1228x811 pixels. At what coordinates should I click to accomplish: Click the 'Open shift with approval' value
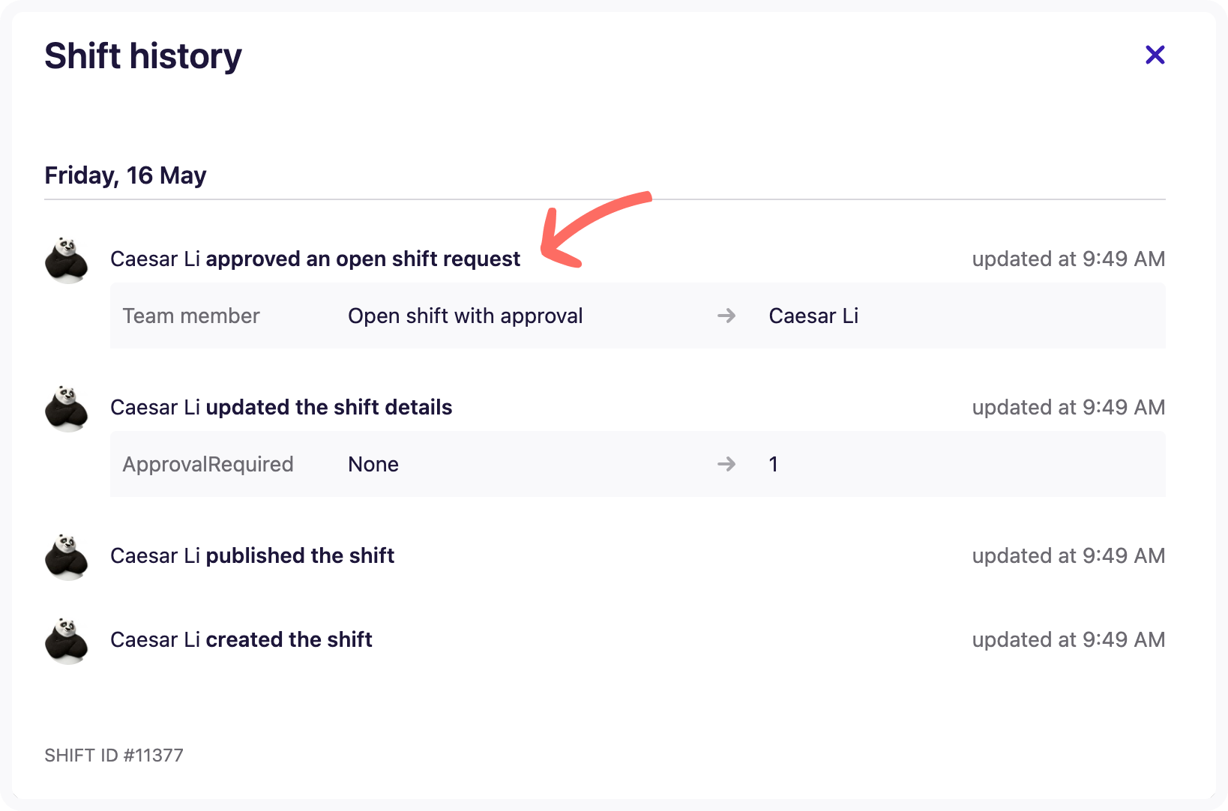[x=465, y=316]
